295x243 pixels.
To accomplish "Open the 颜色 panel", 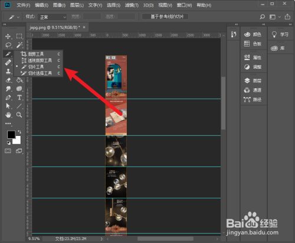I will click(x=253, y=35).
